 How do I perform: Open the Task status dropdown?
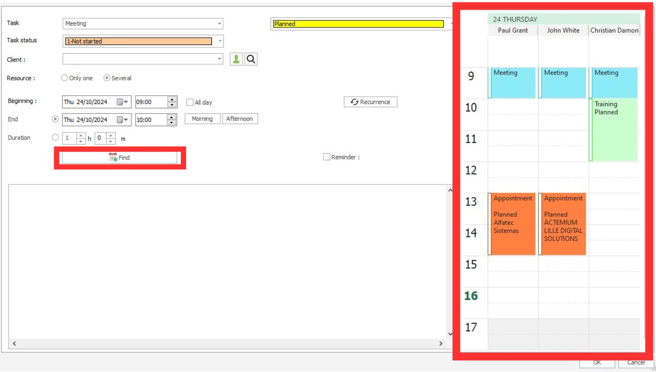coord(220,41)
